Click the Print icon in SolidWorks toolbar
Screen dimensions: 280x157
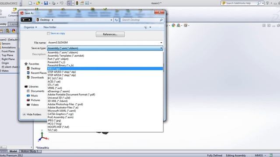click(53, 3)
